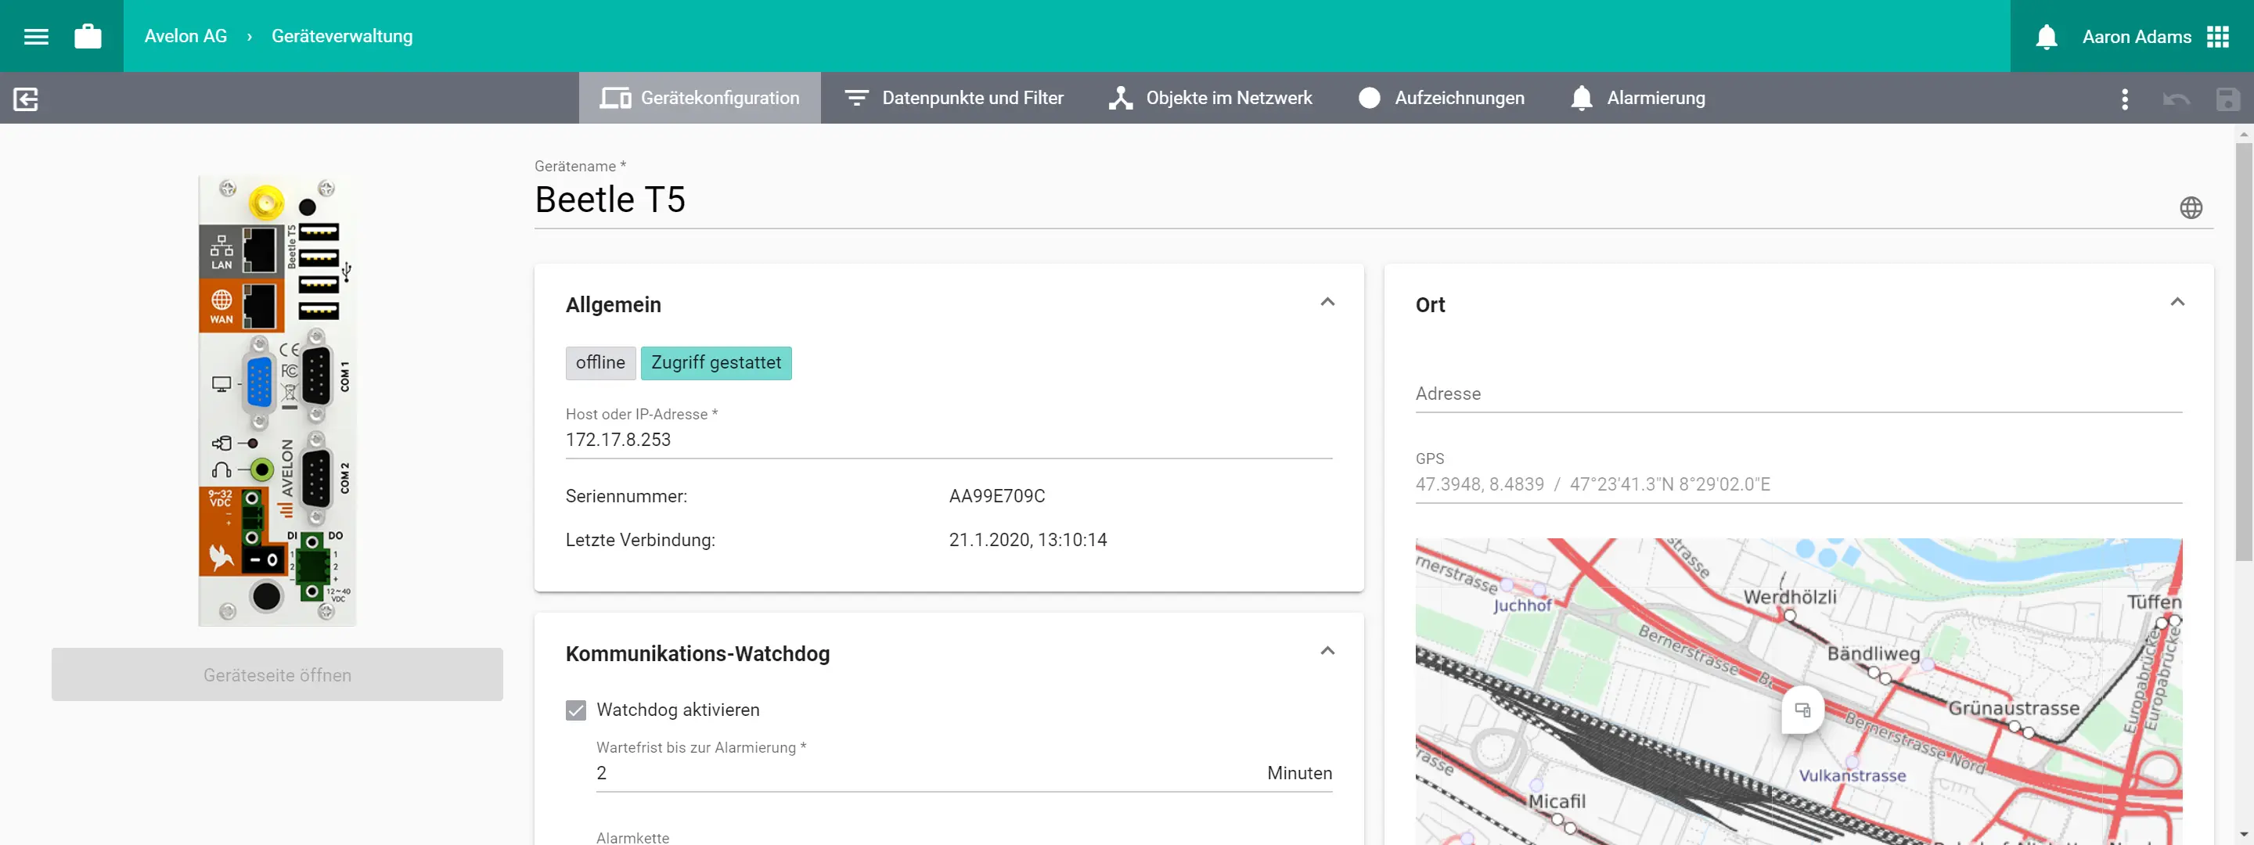2254x845 pixels.
Task: Click the GPS coordinates field
Action: tap(1799, 484)
